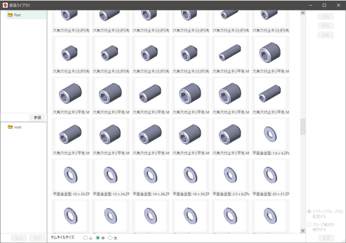
Task: Select the Part folder in the tree
Action: click(x=27, y=15)
